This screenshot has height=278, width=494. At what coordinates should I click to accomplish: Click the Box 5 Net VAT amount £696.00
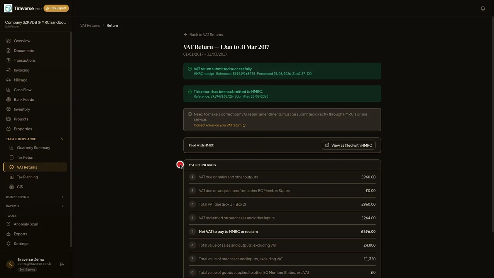pyautogui.click(x=368, y=232)
